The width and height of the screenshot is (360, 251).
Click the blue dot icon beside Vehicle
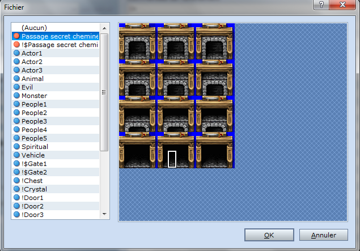pos(16,155)
